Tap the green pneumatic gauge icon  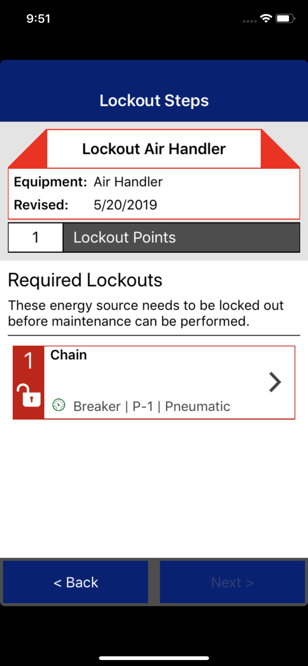tap(59, 405)
